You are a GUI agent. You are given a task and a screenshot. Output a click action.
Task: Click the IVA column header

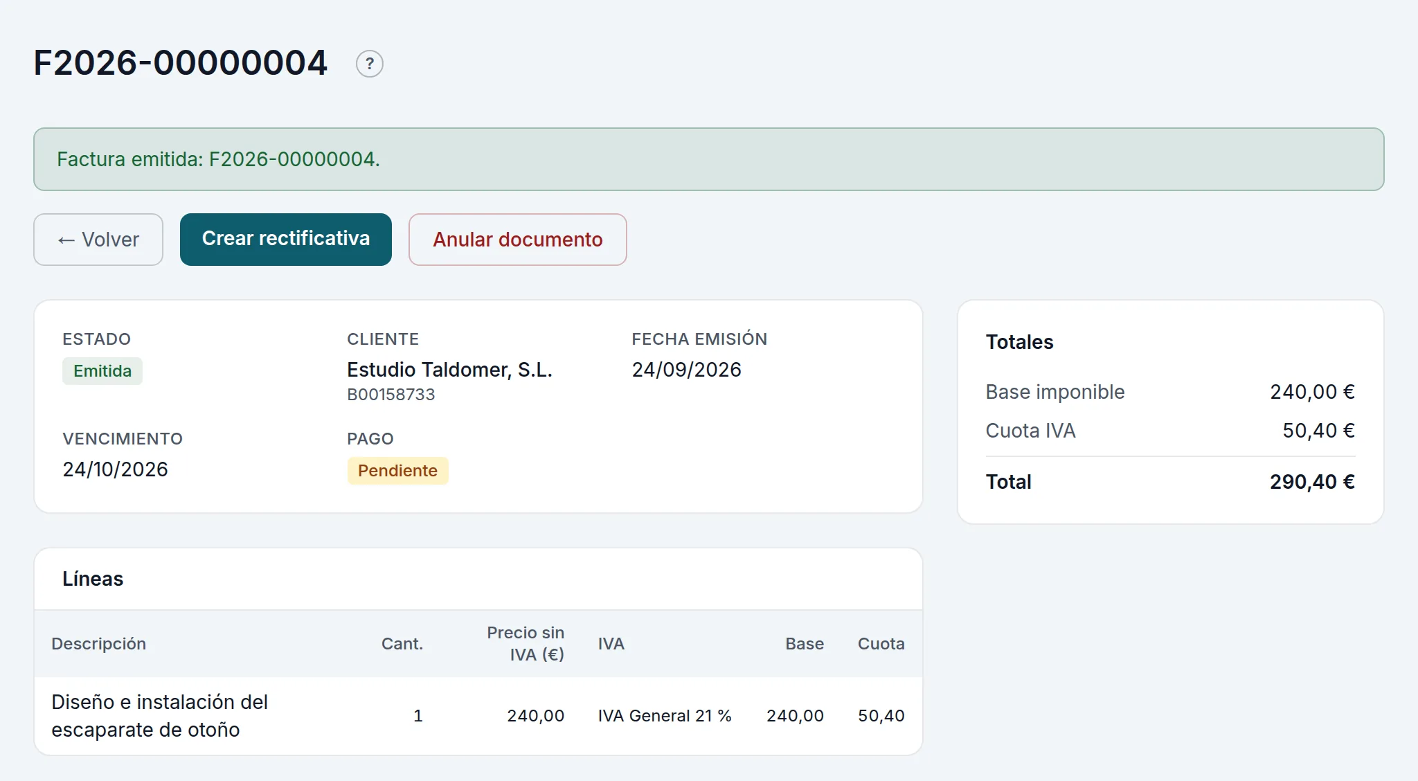tap(611, 644)
